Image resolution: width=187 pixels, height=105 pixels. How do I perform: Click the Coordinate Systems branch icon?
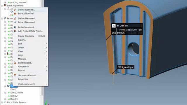click(5, 102)
